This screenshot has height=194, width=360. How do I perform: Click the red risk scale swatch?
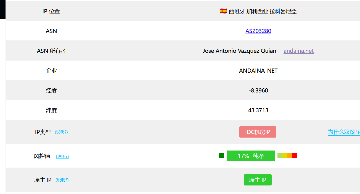tap(295, 156)
